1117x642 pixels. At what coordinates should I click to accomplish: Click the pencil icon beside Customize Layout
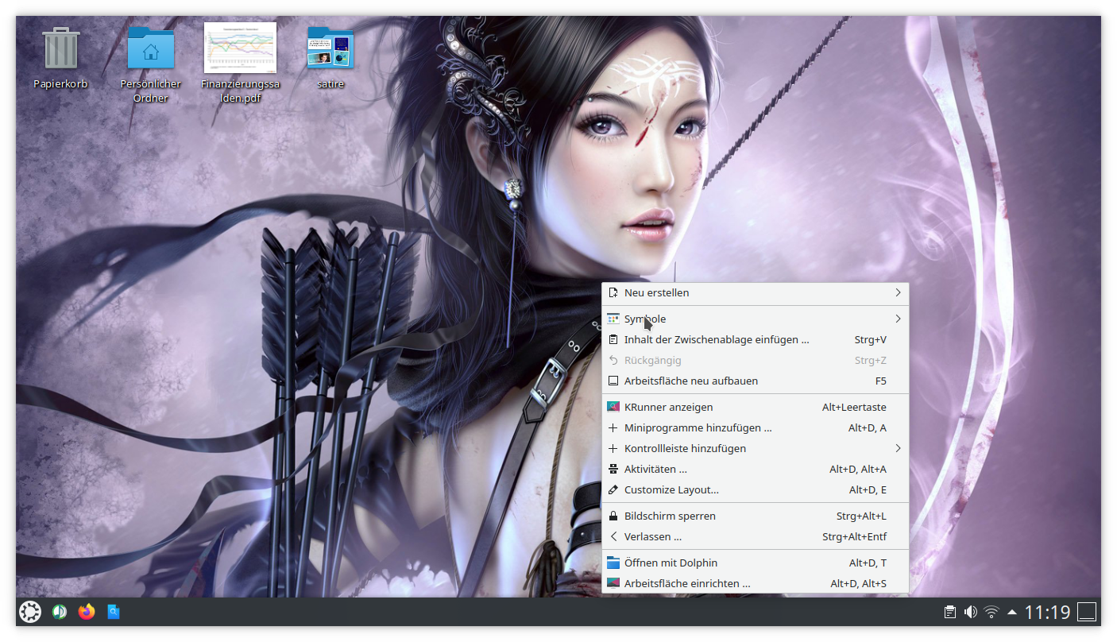[613, 489]
